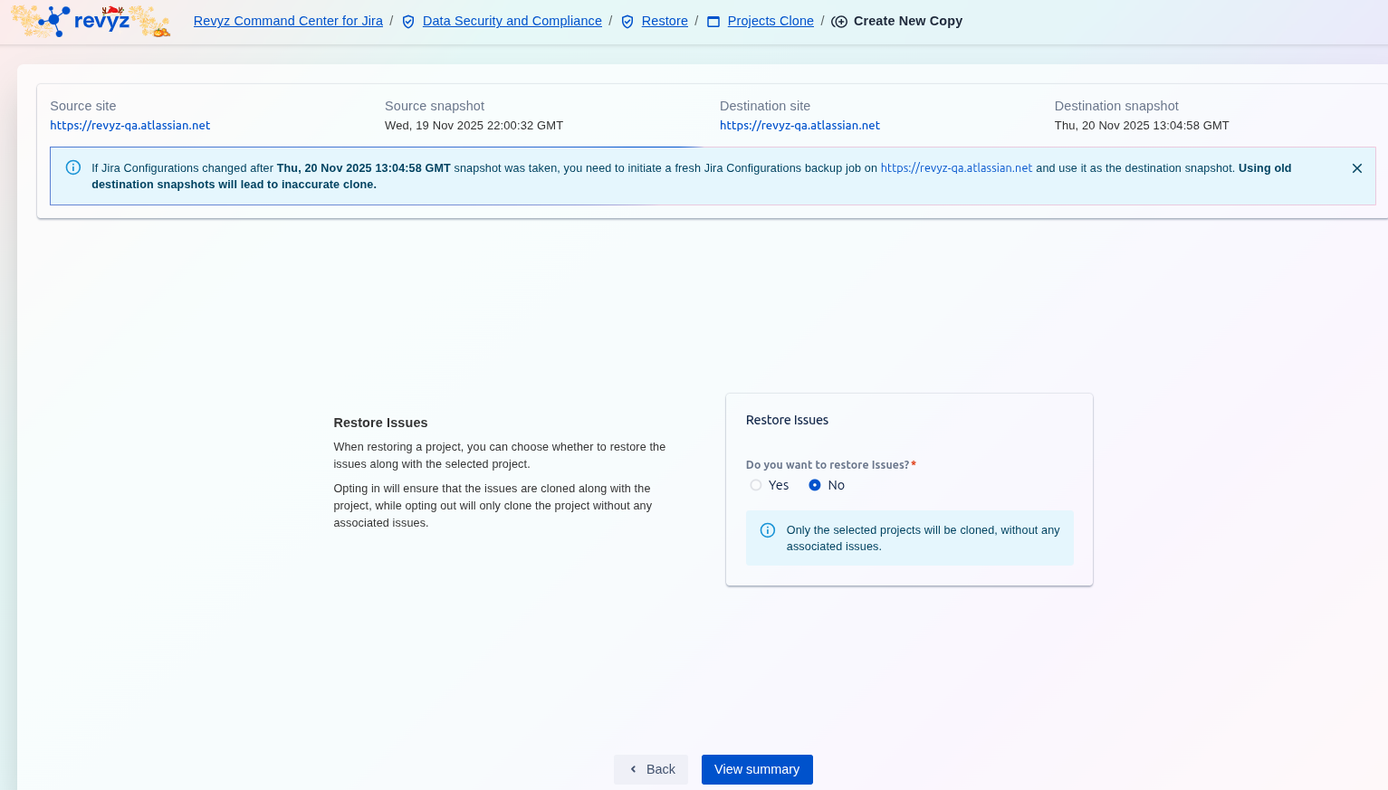The image size is (1388, 790).
Task: Open Revyz Command Center for Jira breadcrumb
Action: 288,21
